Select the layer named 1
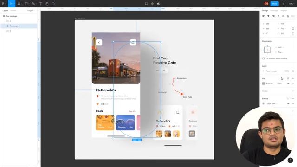 [x=10, y=31]
